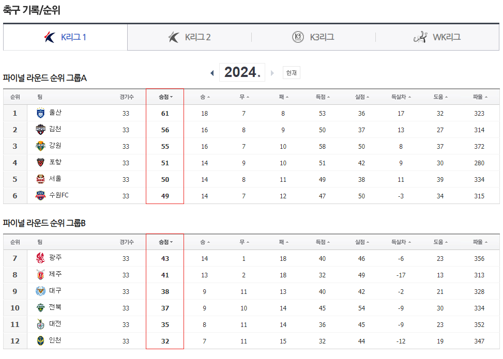Click the 울산 team emblem
The width and height of the screenshot is (503, 359).
click(x=40, y=113)
